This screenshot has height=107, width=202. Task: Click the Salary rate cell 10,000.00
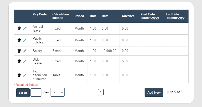tap(109, 51)
